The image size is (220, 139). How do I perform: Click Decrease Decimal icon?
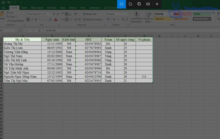click(127, 19)
